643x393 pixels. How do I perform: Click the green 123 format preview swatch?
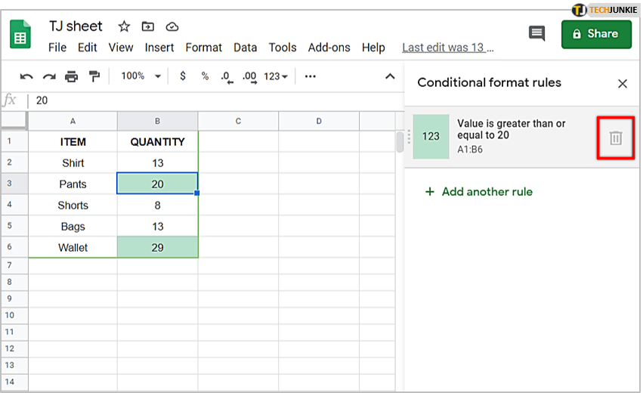(431, 137)
